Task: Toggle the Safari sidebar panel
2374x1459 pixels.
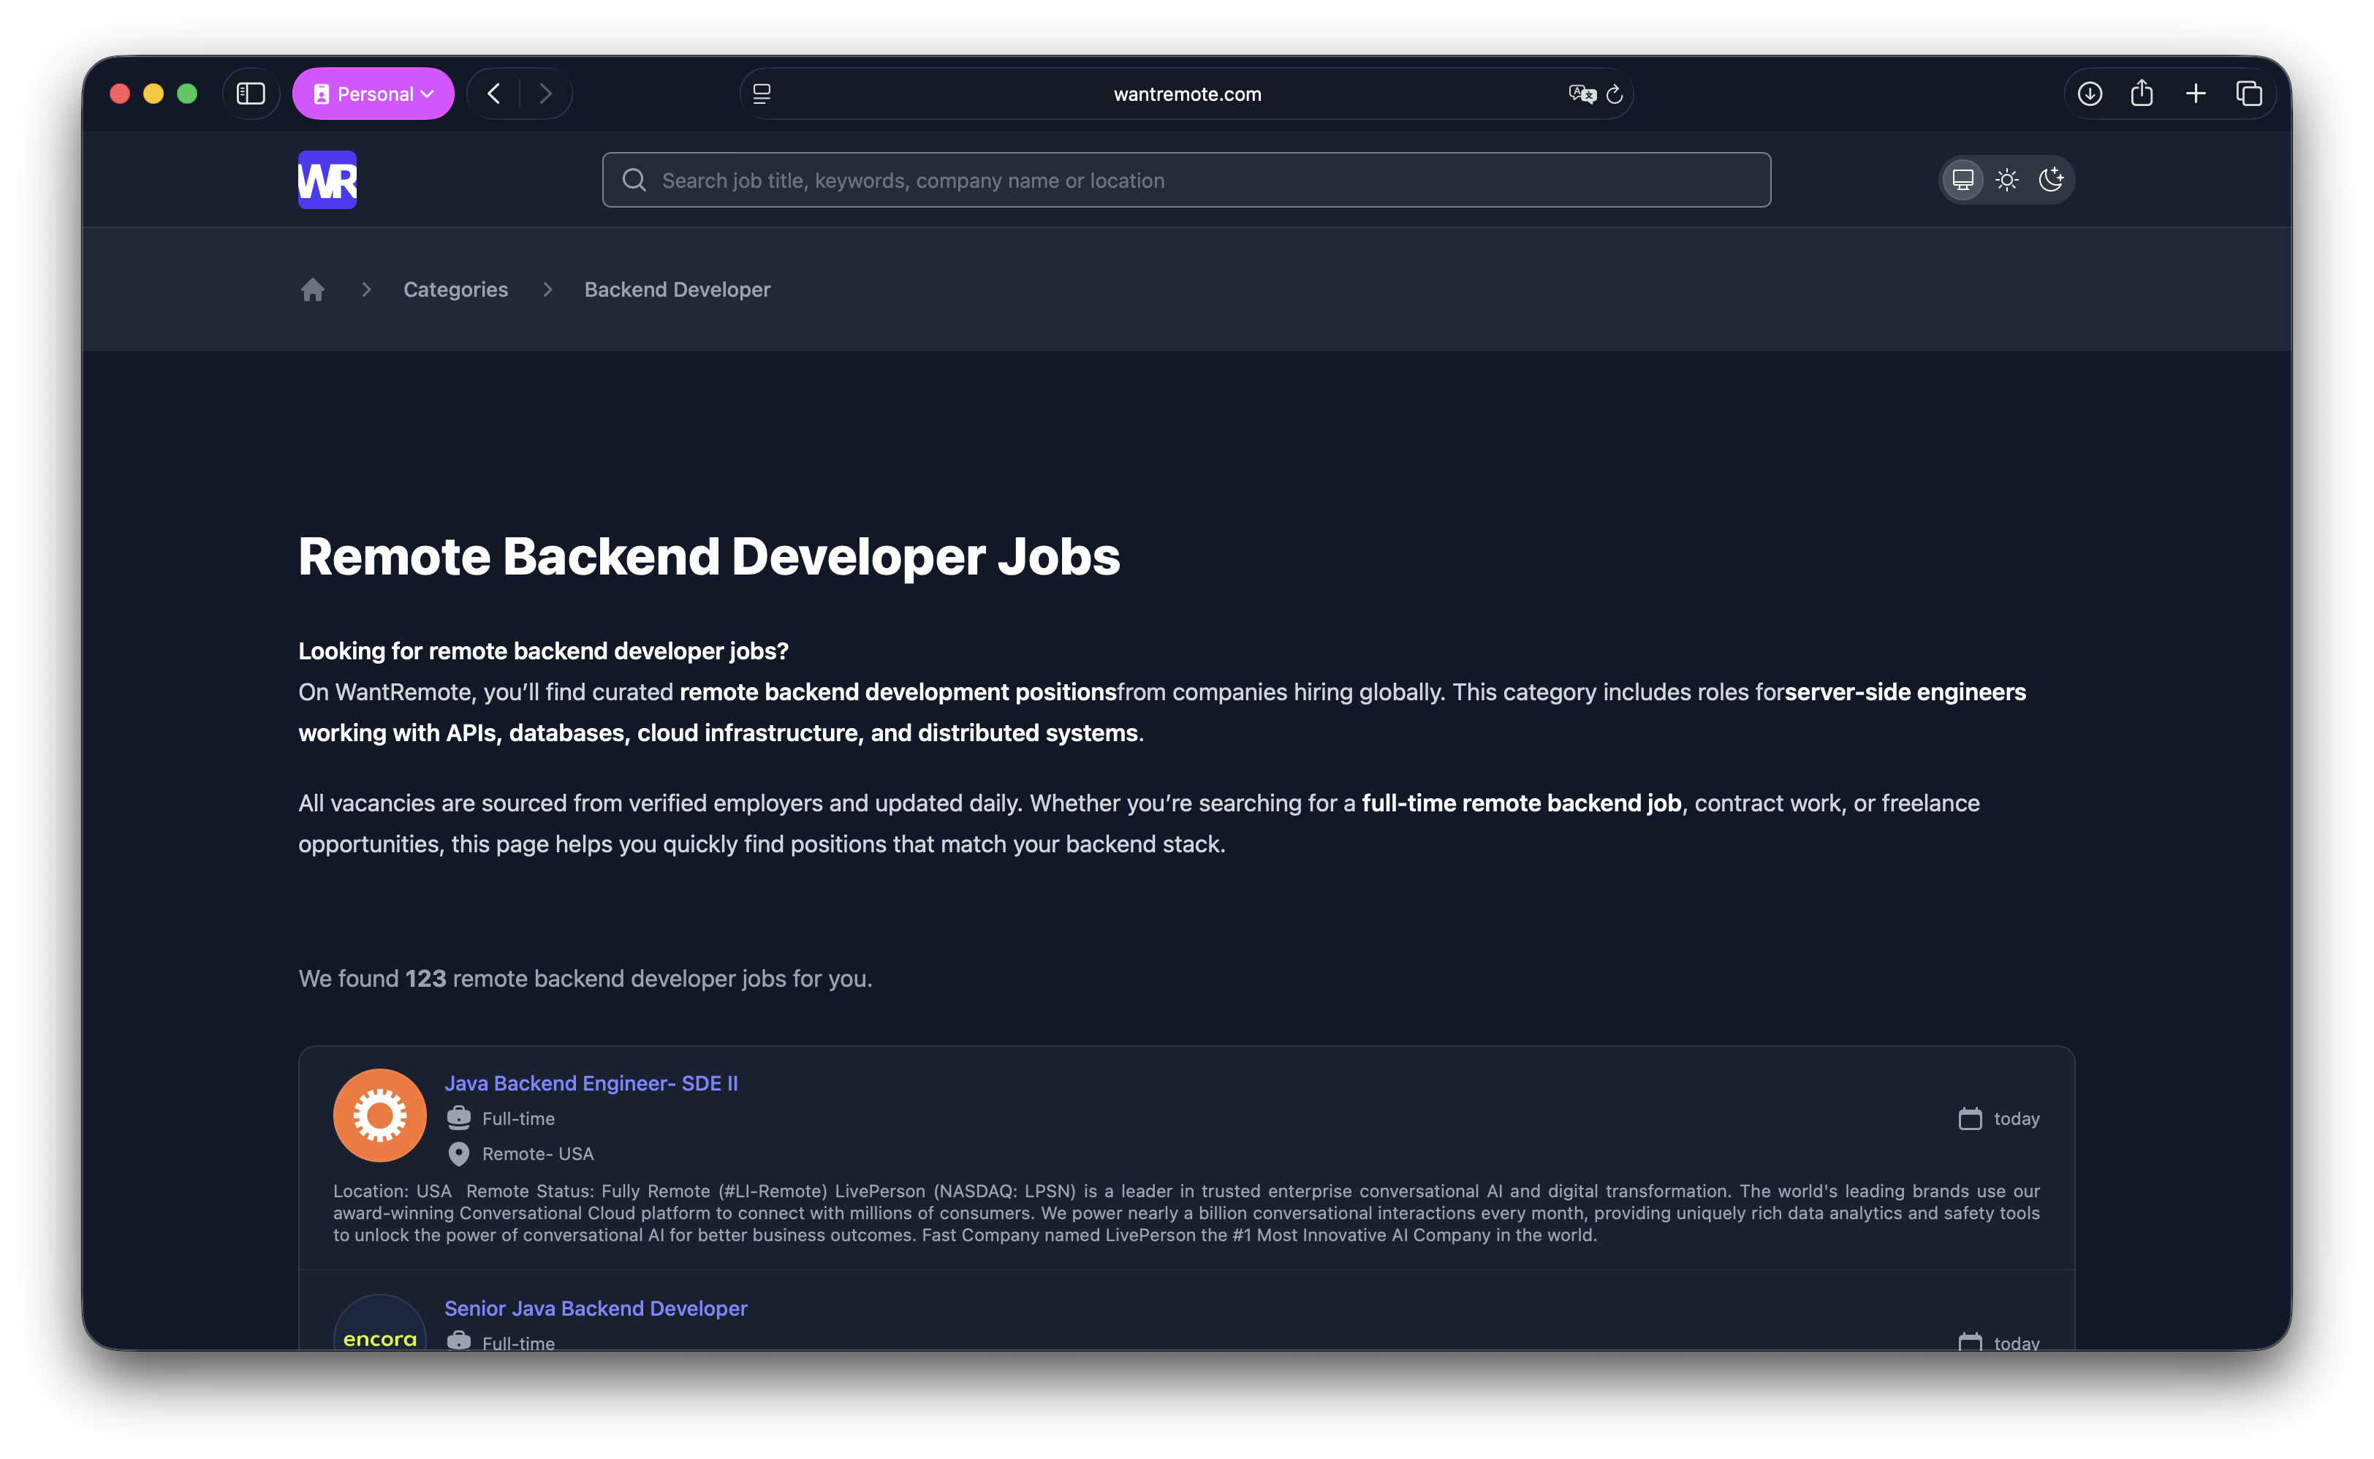Action: (251, 94)
